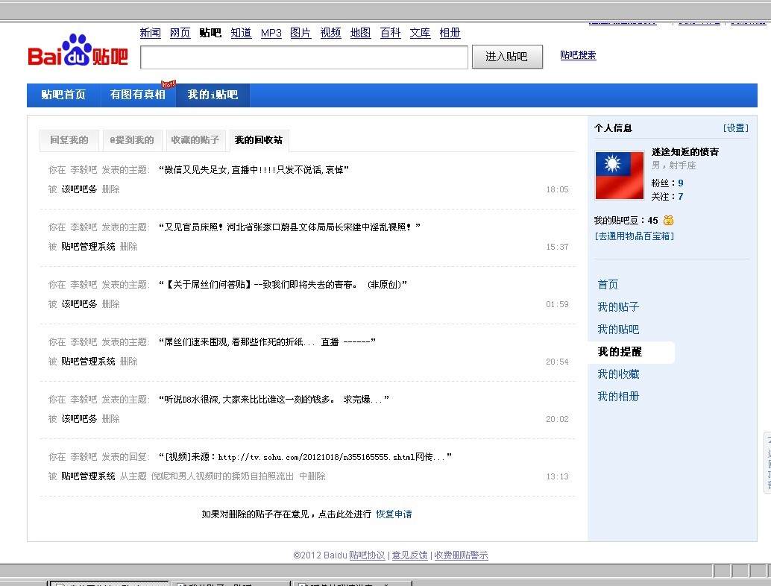Click 李毅吧 in the 13:13 entry
Screen dimensions: 771x586
point(84,457)
